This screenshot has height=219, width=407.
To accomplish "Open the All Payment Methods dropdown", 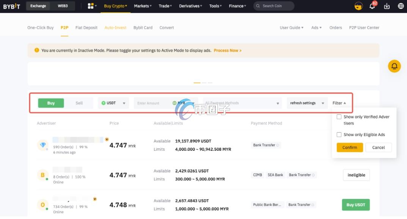I will [242, 103].
